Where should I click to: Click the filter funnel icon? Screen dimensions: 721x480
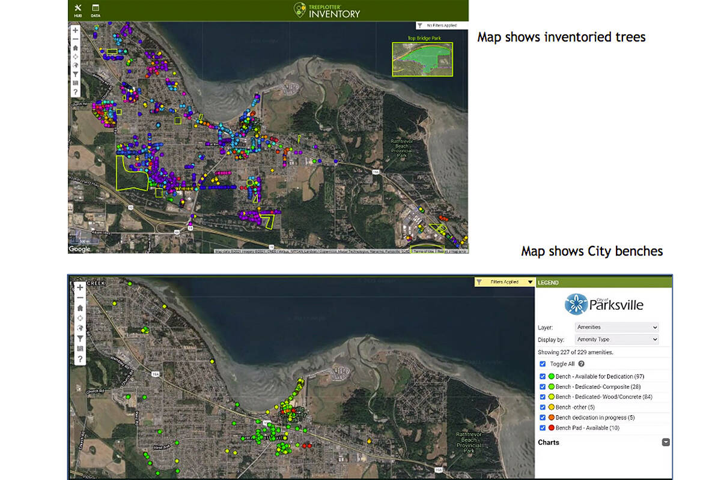pyautogui.click(x=75, y=73)
